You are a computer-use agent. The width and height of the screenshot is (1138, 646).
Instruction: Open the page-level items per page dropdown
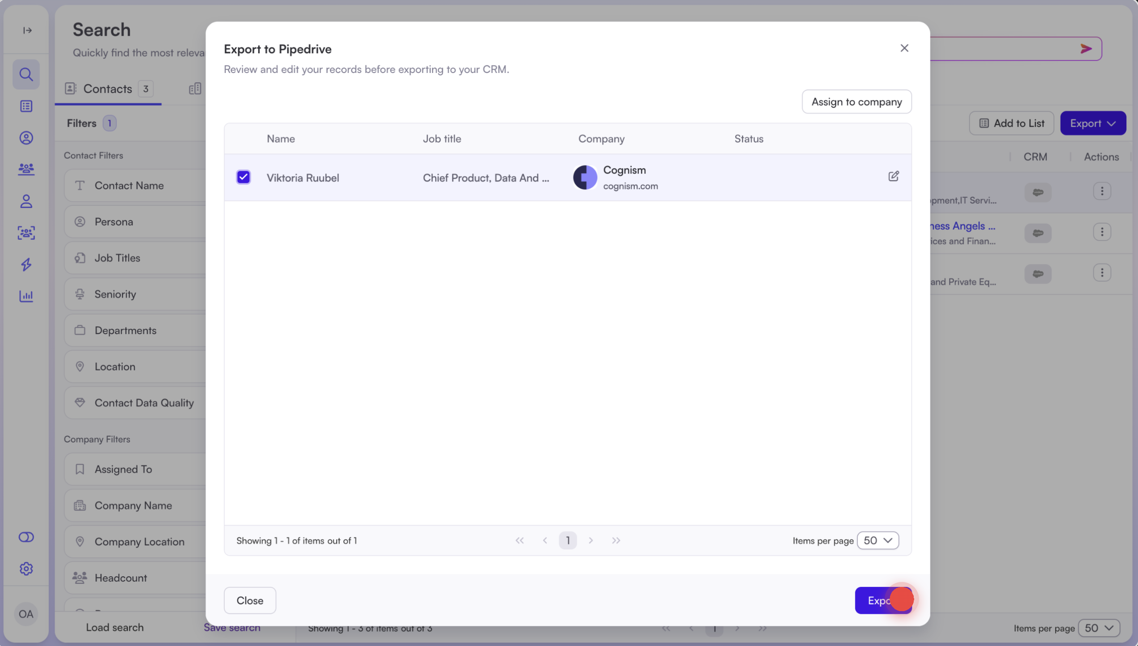click(1099, 628)
